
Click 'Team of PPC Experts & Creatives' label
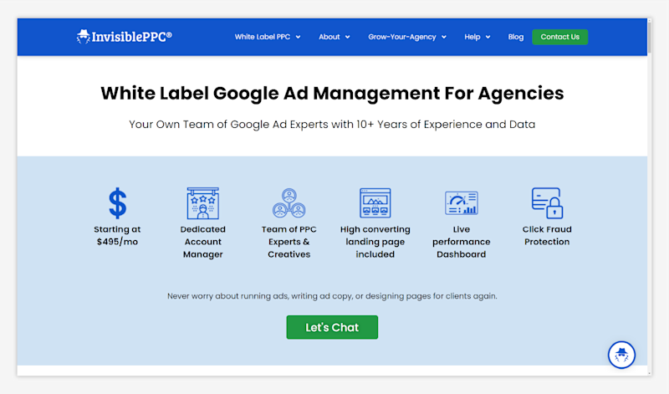click(x=289, y=242)
